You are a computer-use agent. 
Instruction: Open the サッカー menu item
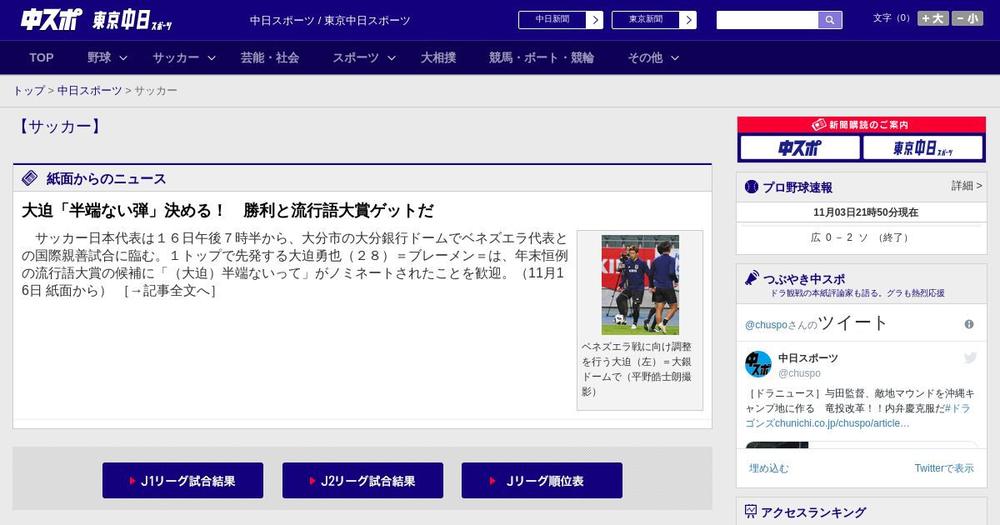point(176,57)
